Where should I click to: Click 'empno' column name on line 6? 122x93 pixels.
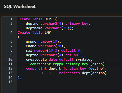[x=31, y=42]
